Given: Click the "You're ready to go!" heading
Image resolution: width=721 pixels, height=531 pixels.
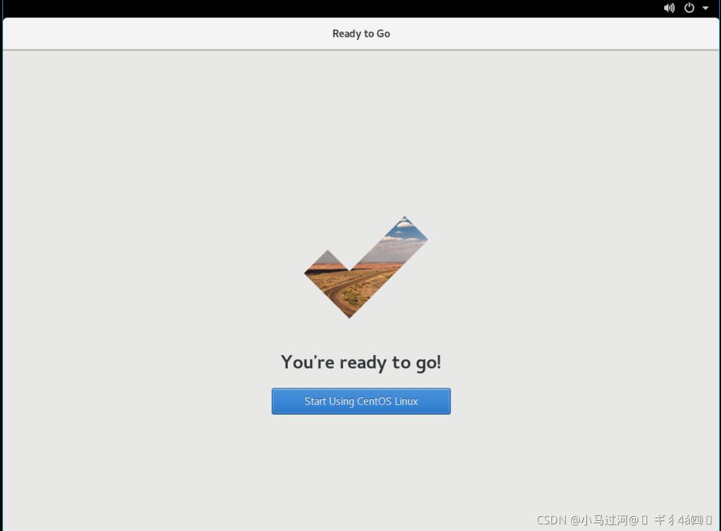Looking at the screenshot, I should click(x=360, y=362).
